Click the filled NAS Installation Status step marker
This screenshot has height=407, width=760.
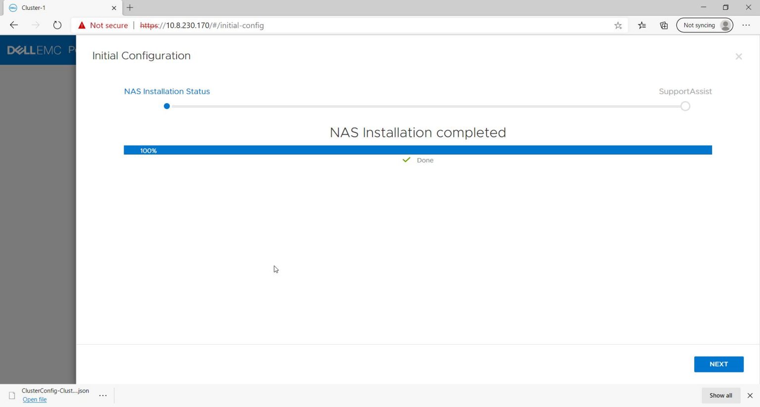click(166, 106)
